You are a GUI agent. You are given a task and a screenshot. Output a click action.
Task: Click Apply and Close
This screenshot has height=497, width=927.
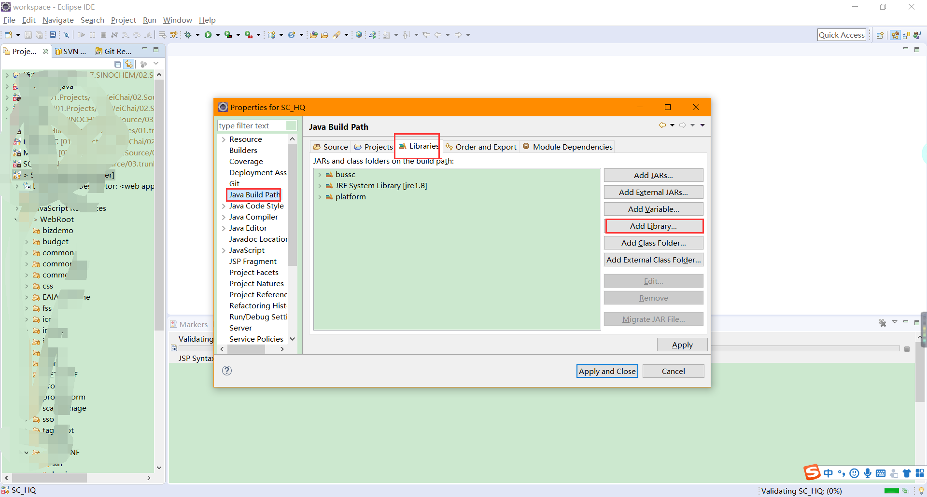pos(607,371)
